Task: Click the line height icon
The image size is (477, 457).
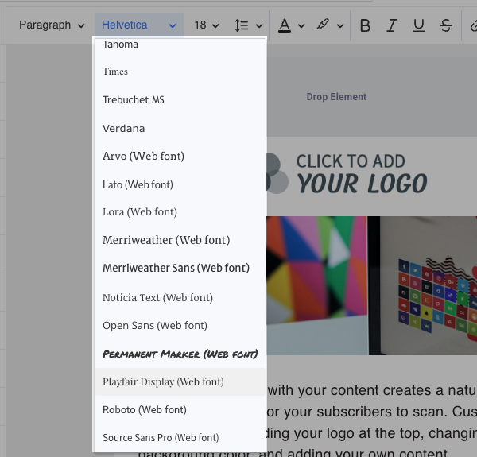Action: coord(242,25)
